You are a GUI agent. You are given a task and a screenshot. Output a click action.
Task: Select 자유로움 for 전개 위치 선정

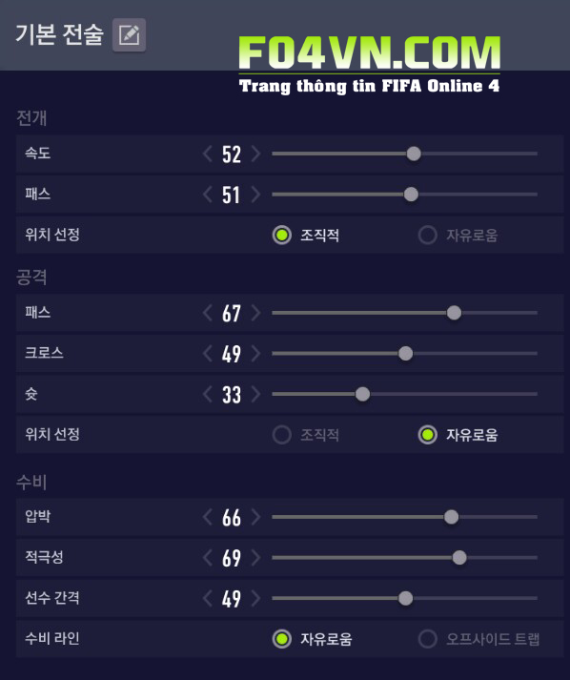(x=458, y=235)
